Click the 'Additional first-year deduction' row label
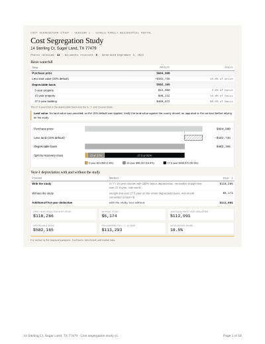The image size is (265, 344). [x=52, y=203]
